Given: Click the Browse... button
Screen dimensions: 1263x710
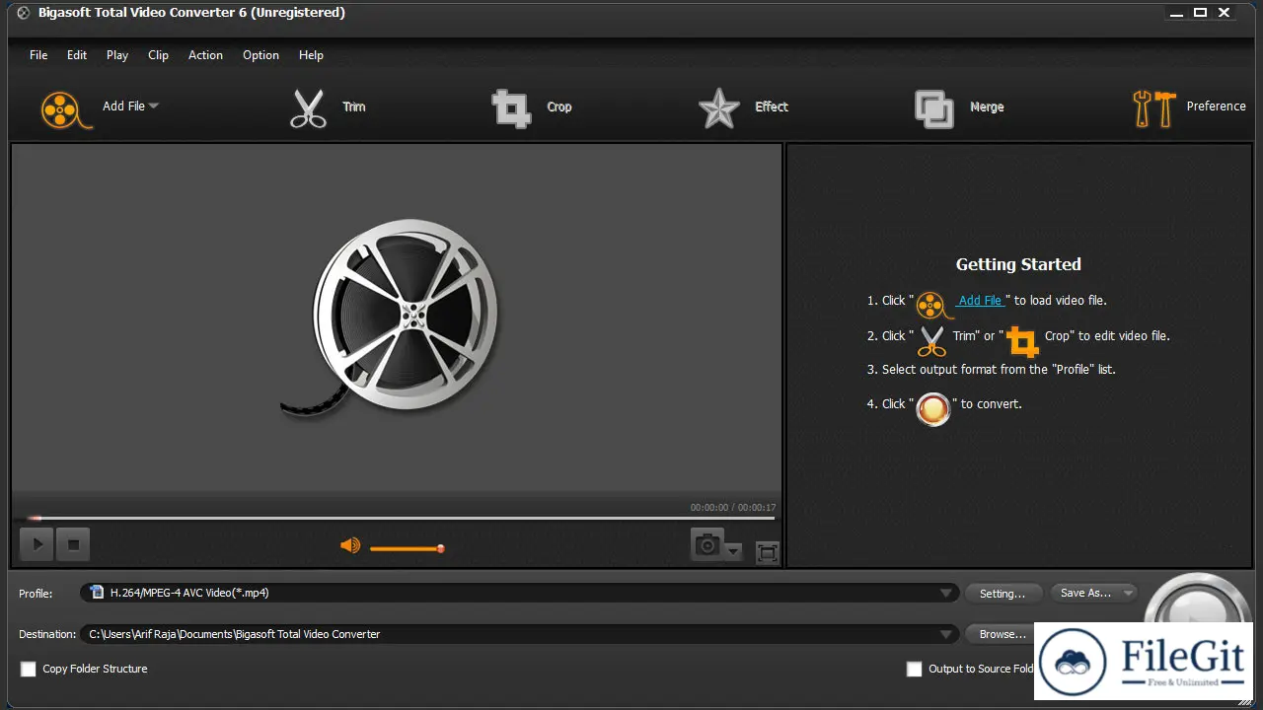Looking at the screenshot, I should [x=1002, y=634].
